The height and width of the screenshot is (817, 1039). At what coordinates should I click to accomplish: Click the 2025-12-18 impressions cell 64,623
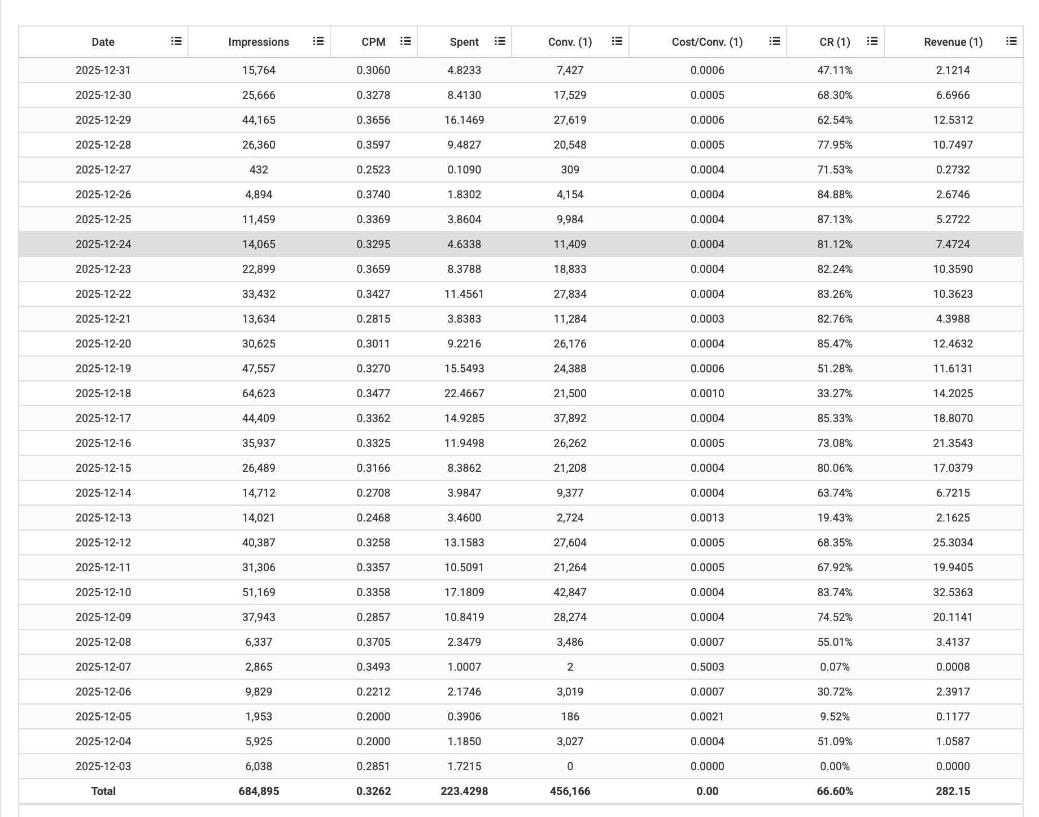point(259,393)
